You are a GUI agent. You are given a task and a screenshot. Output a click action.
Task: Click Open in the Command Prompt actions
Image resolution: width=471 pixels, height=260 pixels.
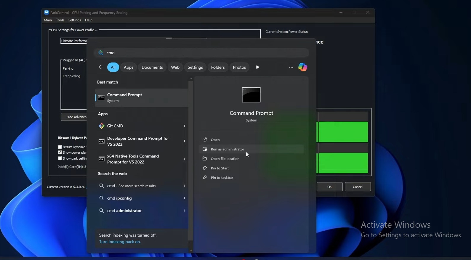251,140
